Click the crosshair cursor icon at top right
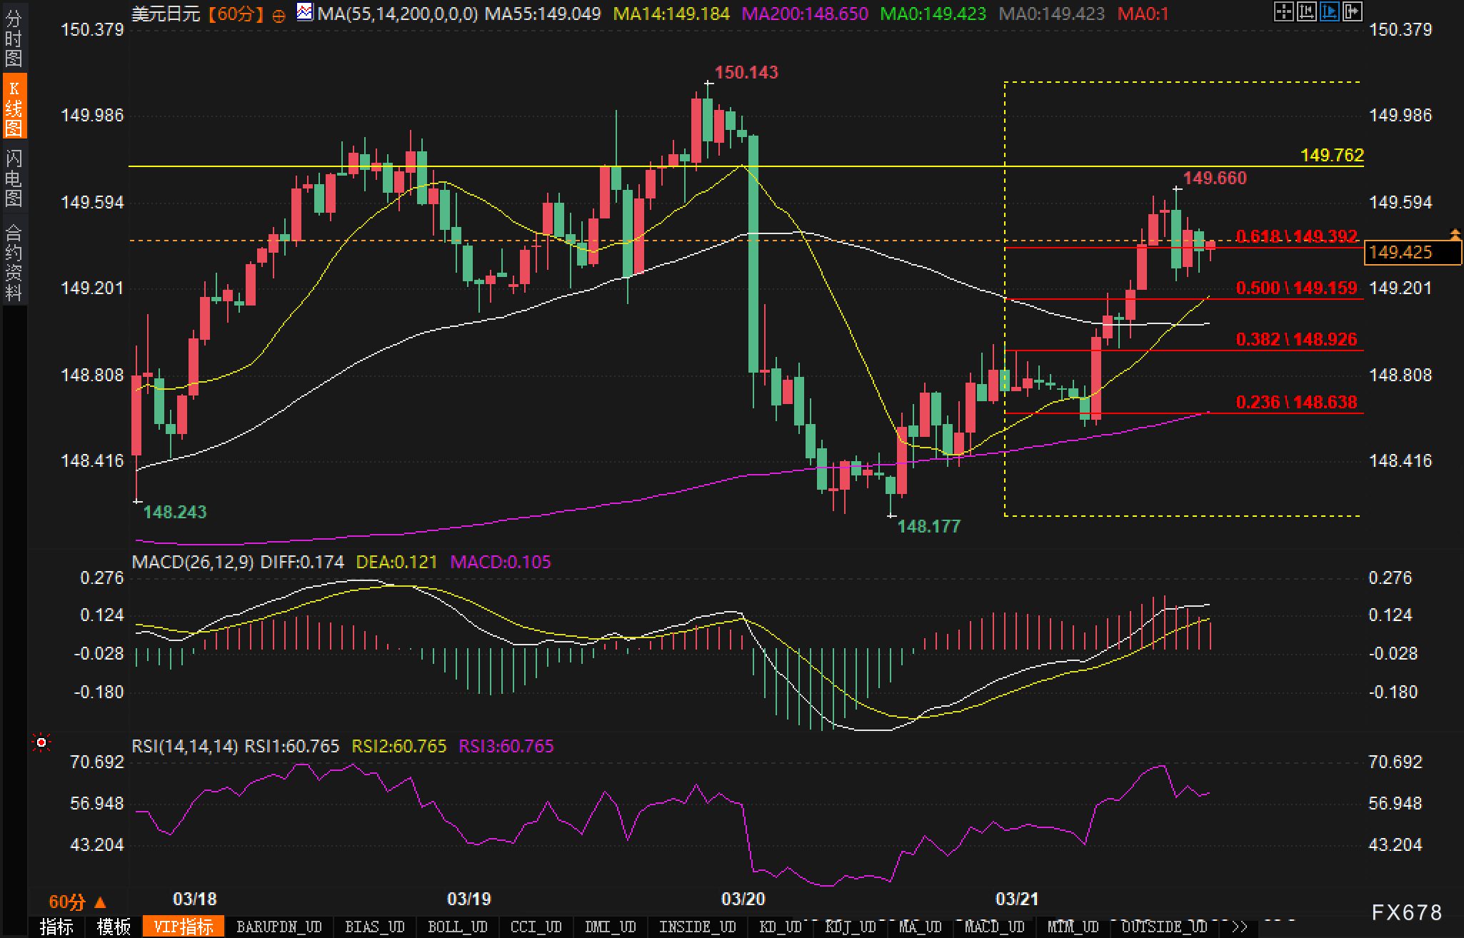The width and height of the screenshot is (1464, 938). click(x=1283, y=11)
